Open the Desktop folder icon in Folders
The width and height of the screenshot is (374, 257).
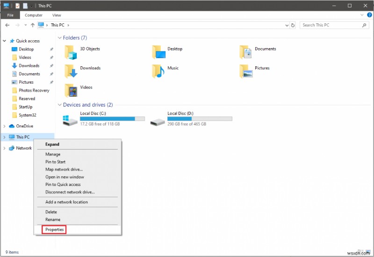point(158,52)
